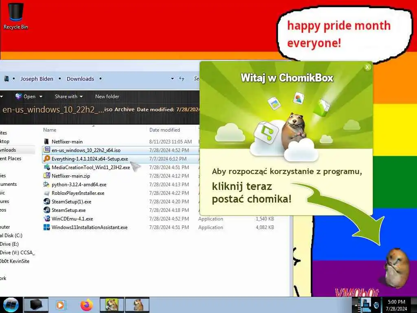Switch to the ChomikBox taskbar button

(112, 305)
